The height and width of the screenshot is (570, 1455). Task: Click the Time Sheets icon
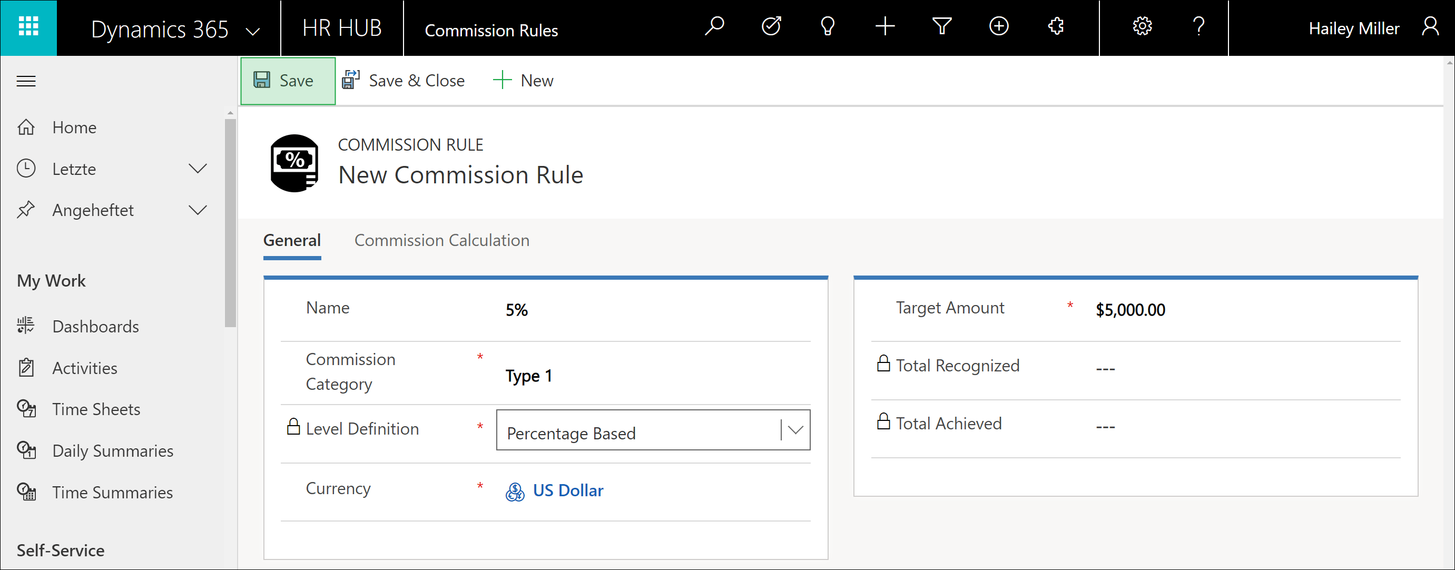click(x=26, y=409)
